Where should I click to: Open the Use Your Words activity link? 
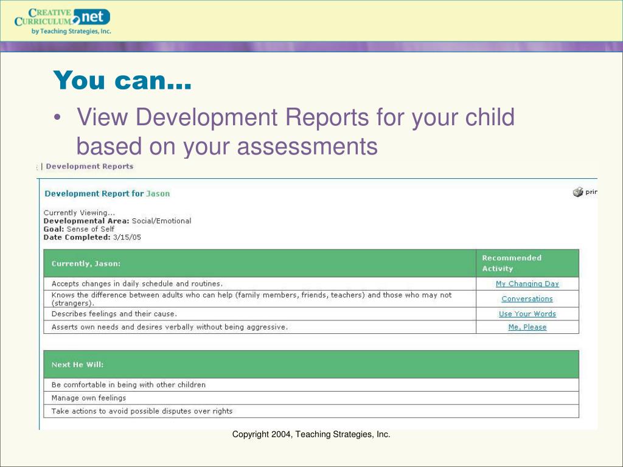click(x=527, y=314)
